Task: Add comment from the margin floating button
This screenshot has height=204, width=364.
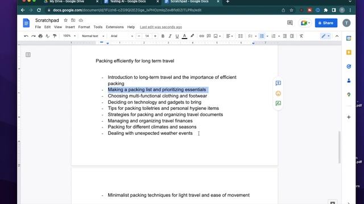Action: pyautogui.click(x=278, y=83)
